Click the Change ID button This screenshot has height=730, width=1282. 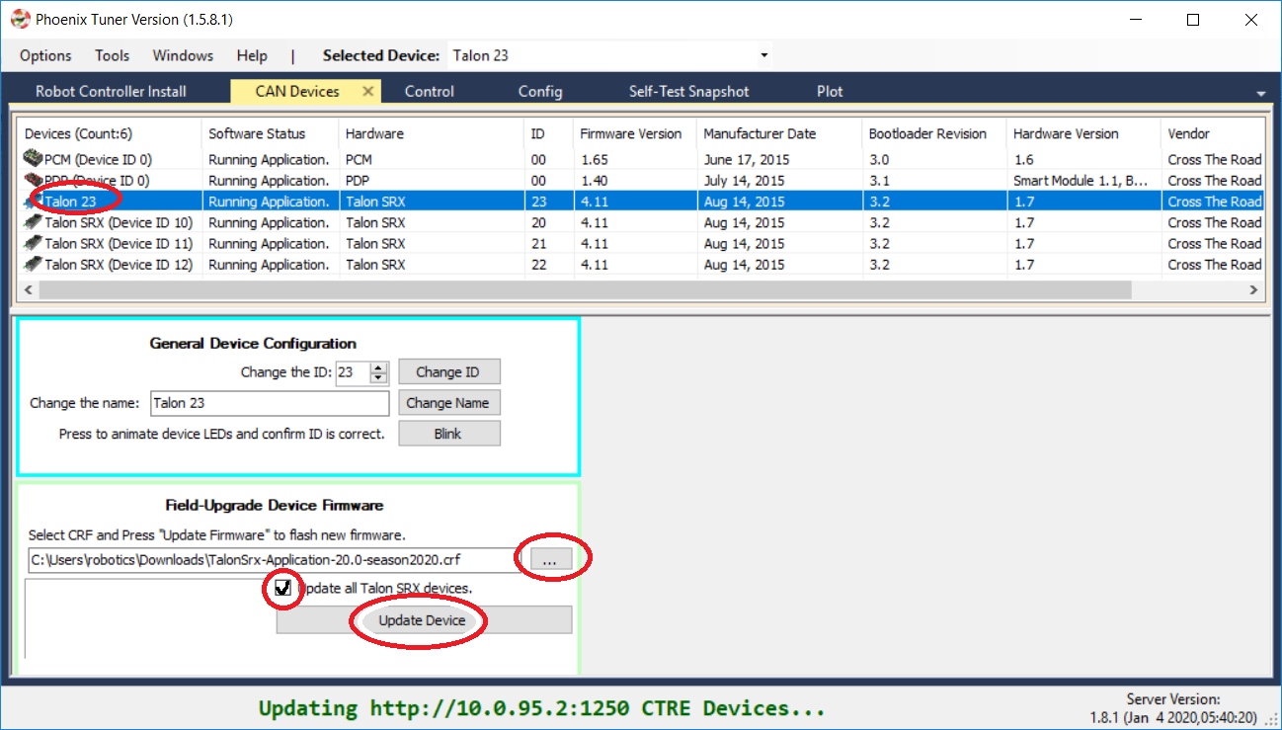tap(447, 372)
